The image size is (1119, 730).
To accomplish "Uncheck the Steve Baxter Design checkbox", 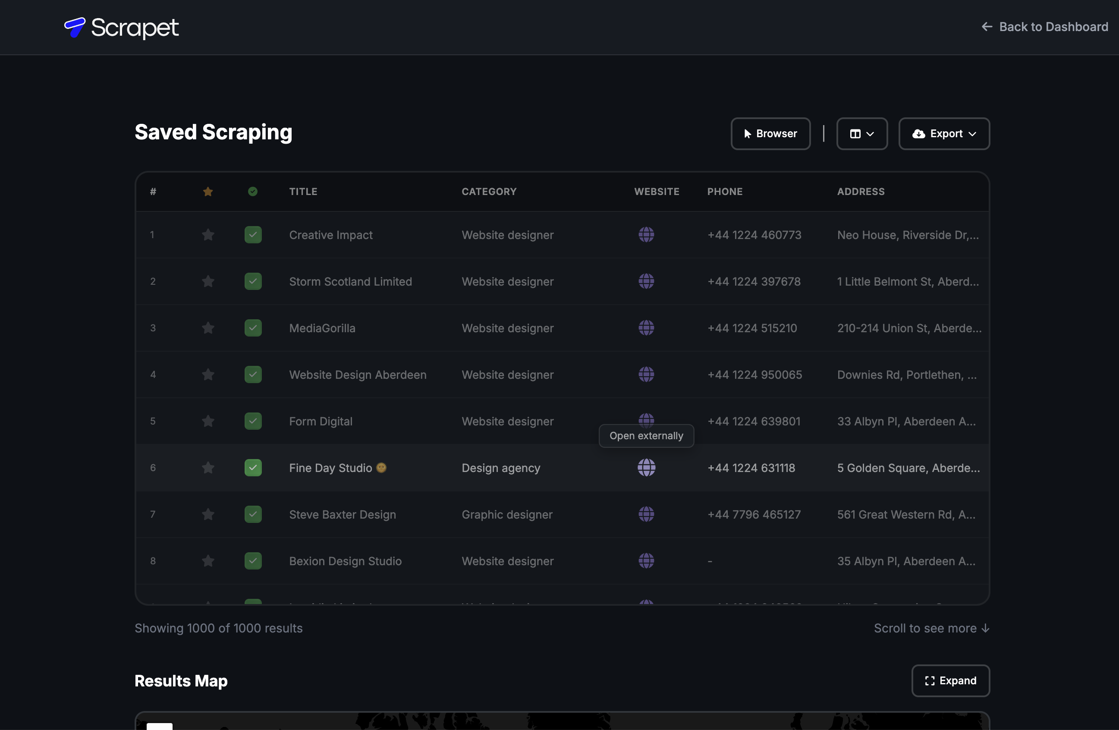I will pos(253,514).
